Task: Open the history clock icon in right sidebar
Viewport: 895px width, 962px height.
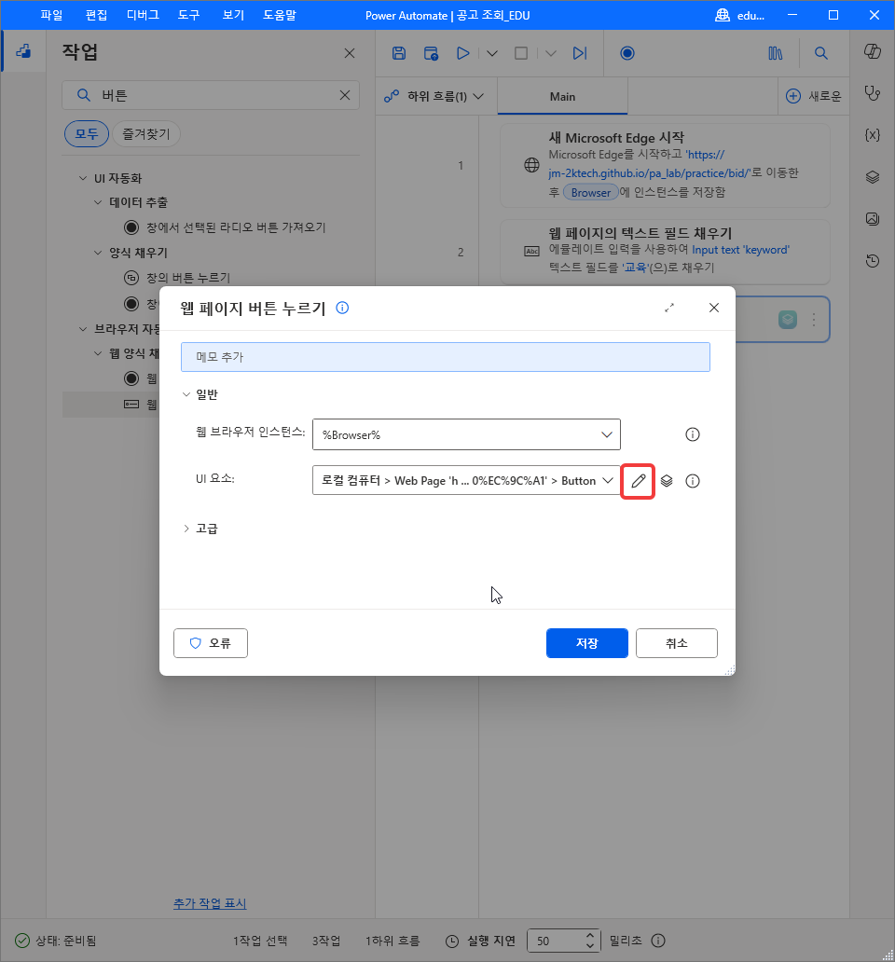Action: tap(873, 261)
